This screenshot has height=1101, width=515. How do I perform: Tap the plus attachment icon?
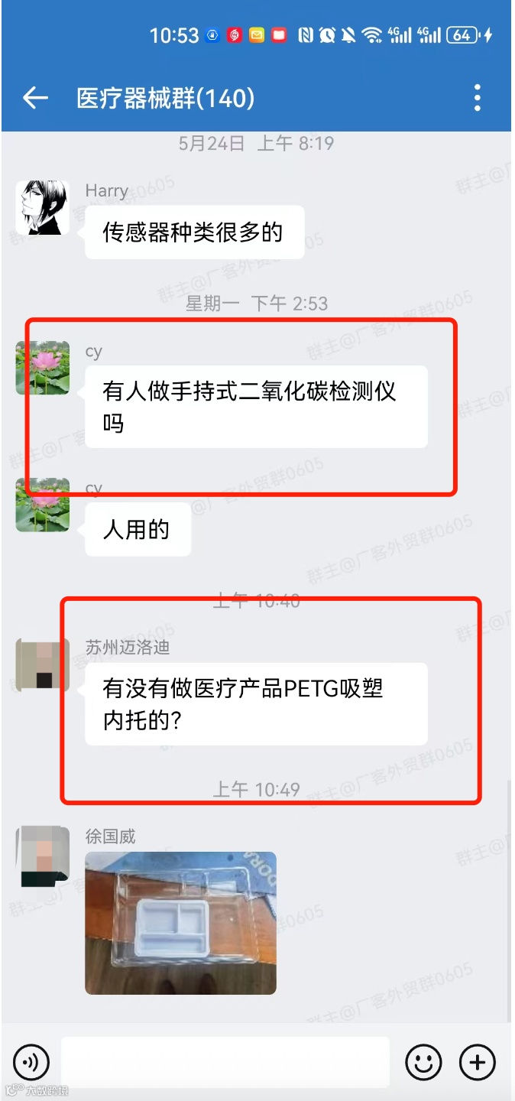(x=478, y=1062)
